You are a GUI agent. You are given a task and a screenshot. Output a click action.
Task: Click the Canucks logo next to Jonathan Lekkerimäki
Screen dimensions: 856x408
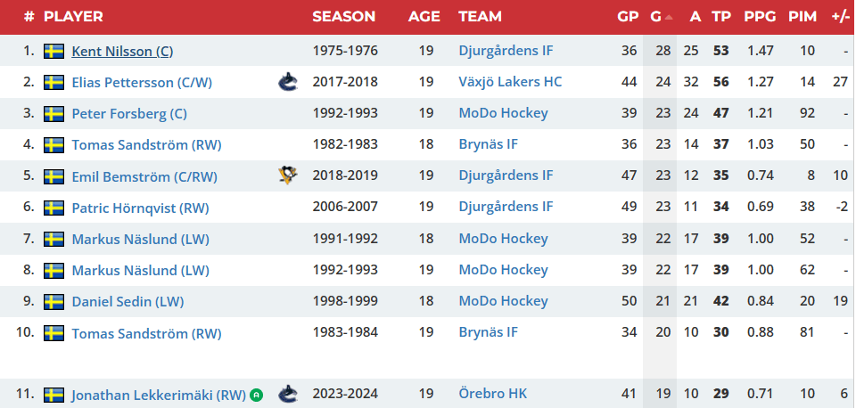coord(287,394)
